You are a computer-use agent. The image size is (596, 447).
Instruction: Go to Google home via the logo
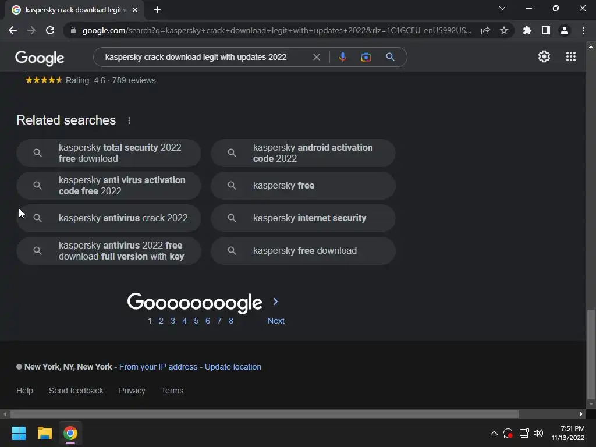pyautogui.click(x=40, y=58)
